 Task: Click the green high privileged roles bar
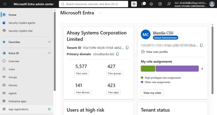pyautogui.click(x=148, y=68)
